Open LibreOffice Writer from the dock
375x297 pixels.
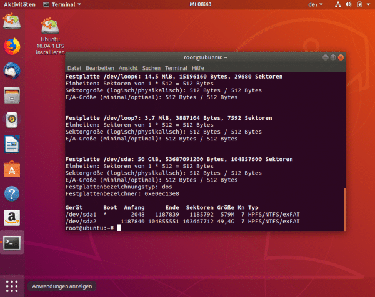[x=11, y=144]
